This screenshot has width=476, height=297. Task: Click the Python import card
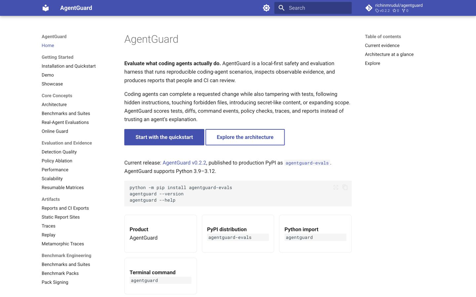[315, 234]
